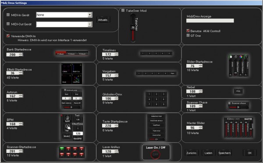Click Bank Startadresse spinner arrows
The height and width of the screenshot is (163, 263).
click(x=21, y=54)
